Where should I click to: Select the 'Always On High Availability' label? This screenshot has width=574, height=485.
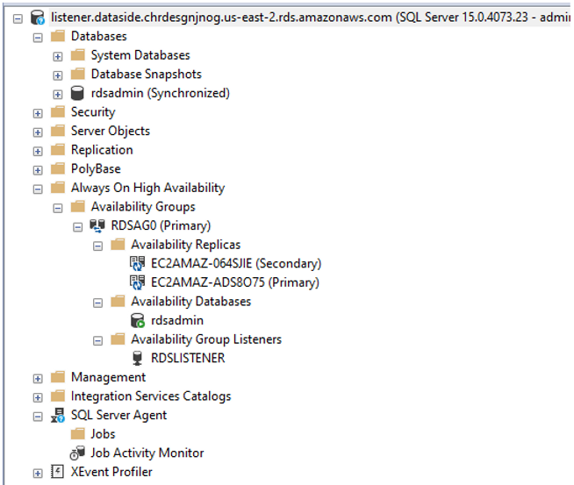[x=148, y=188]
